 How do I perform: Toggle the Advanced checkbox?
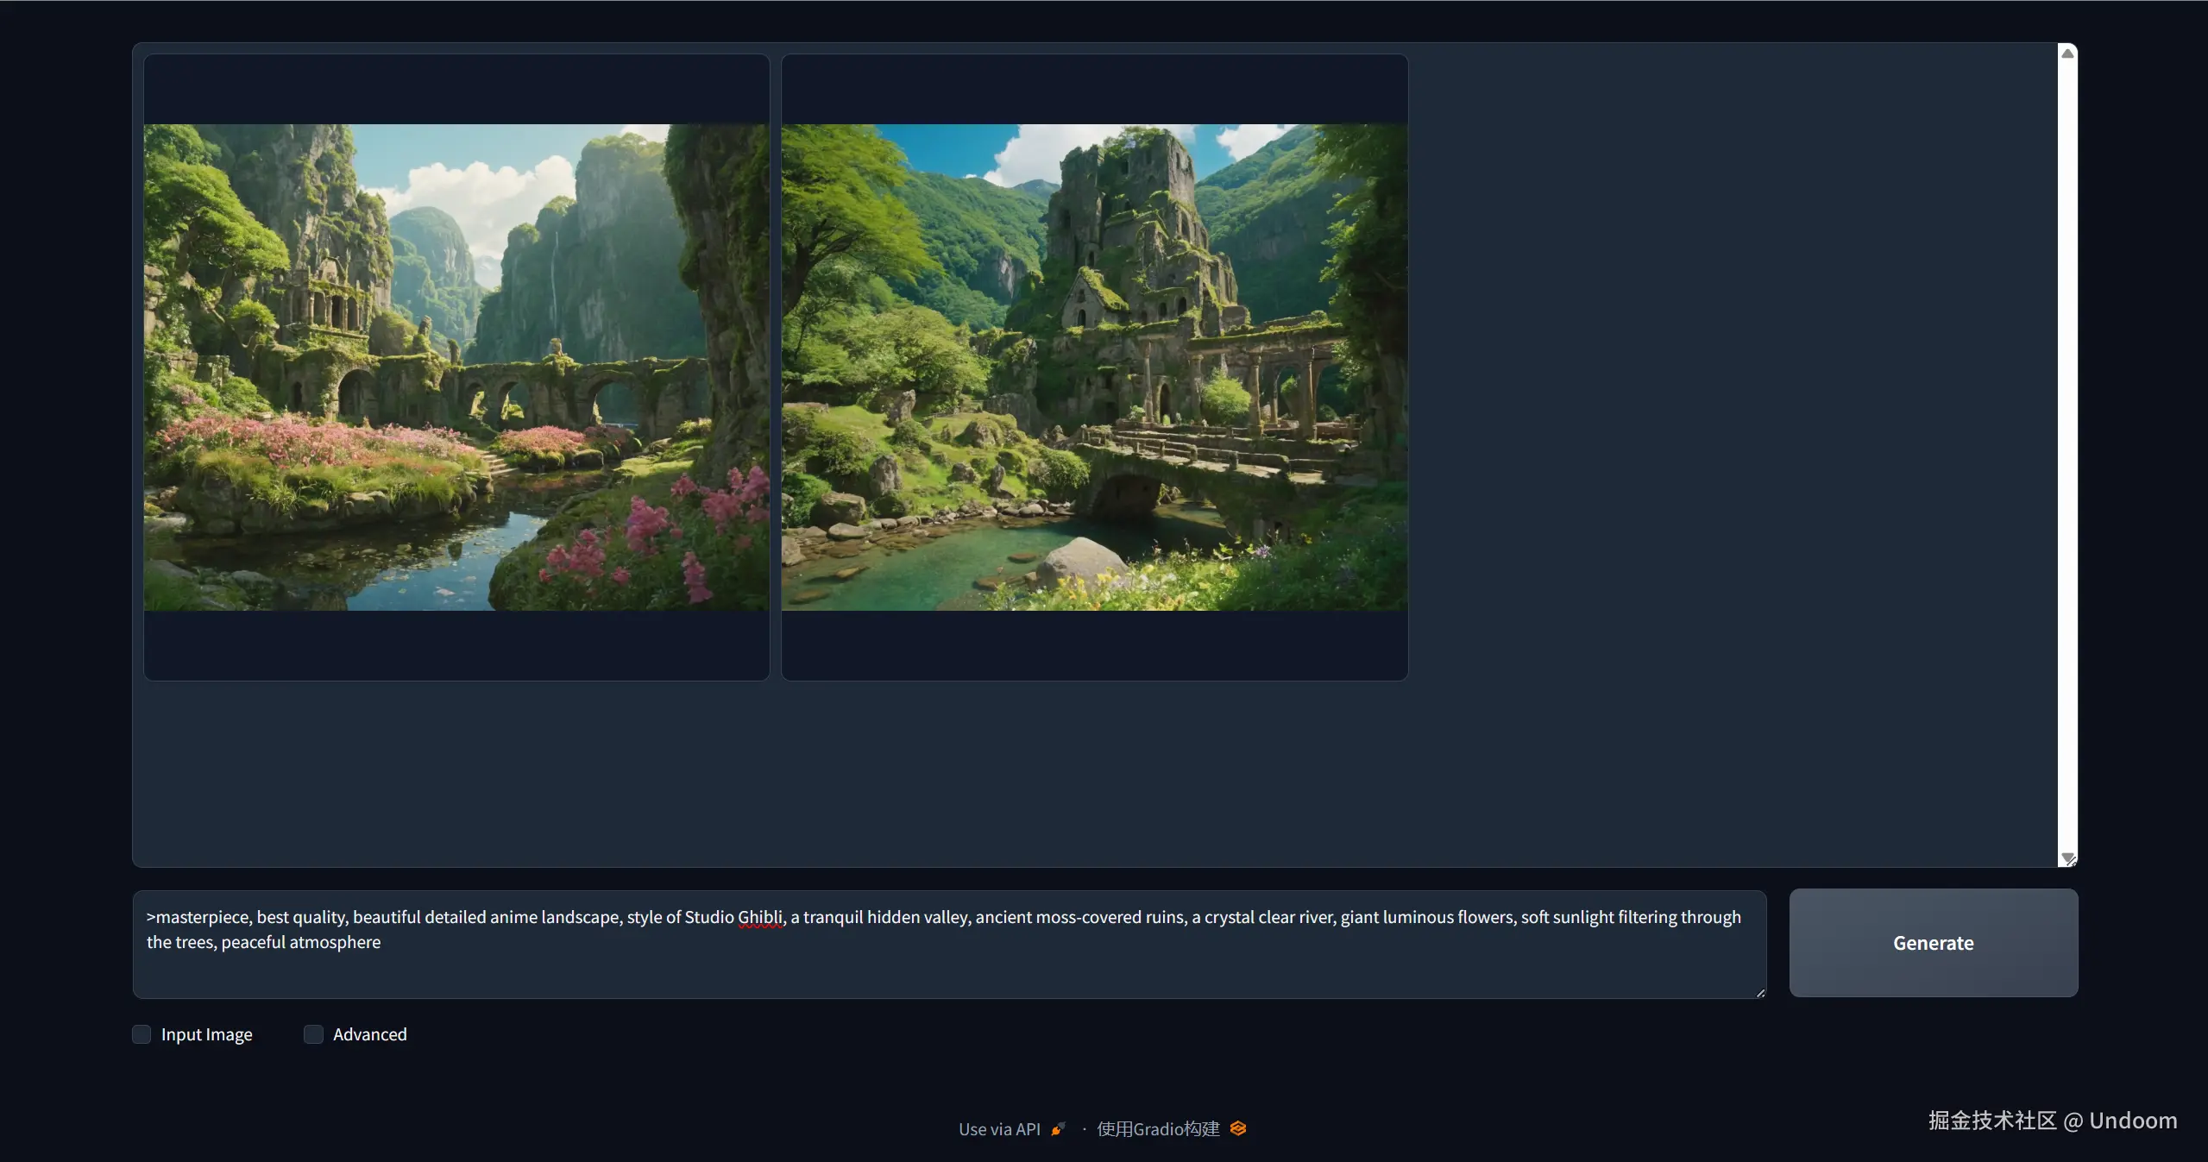(313, 1034)
